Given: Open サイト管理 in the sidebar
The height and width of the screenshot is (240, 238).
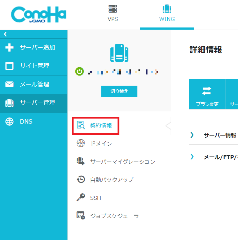Looking at the screenshot, I should tap(34, 66).
